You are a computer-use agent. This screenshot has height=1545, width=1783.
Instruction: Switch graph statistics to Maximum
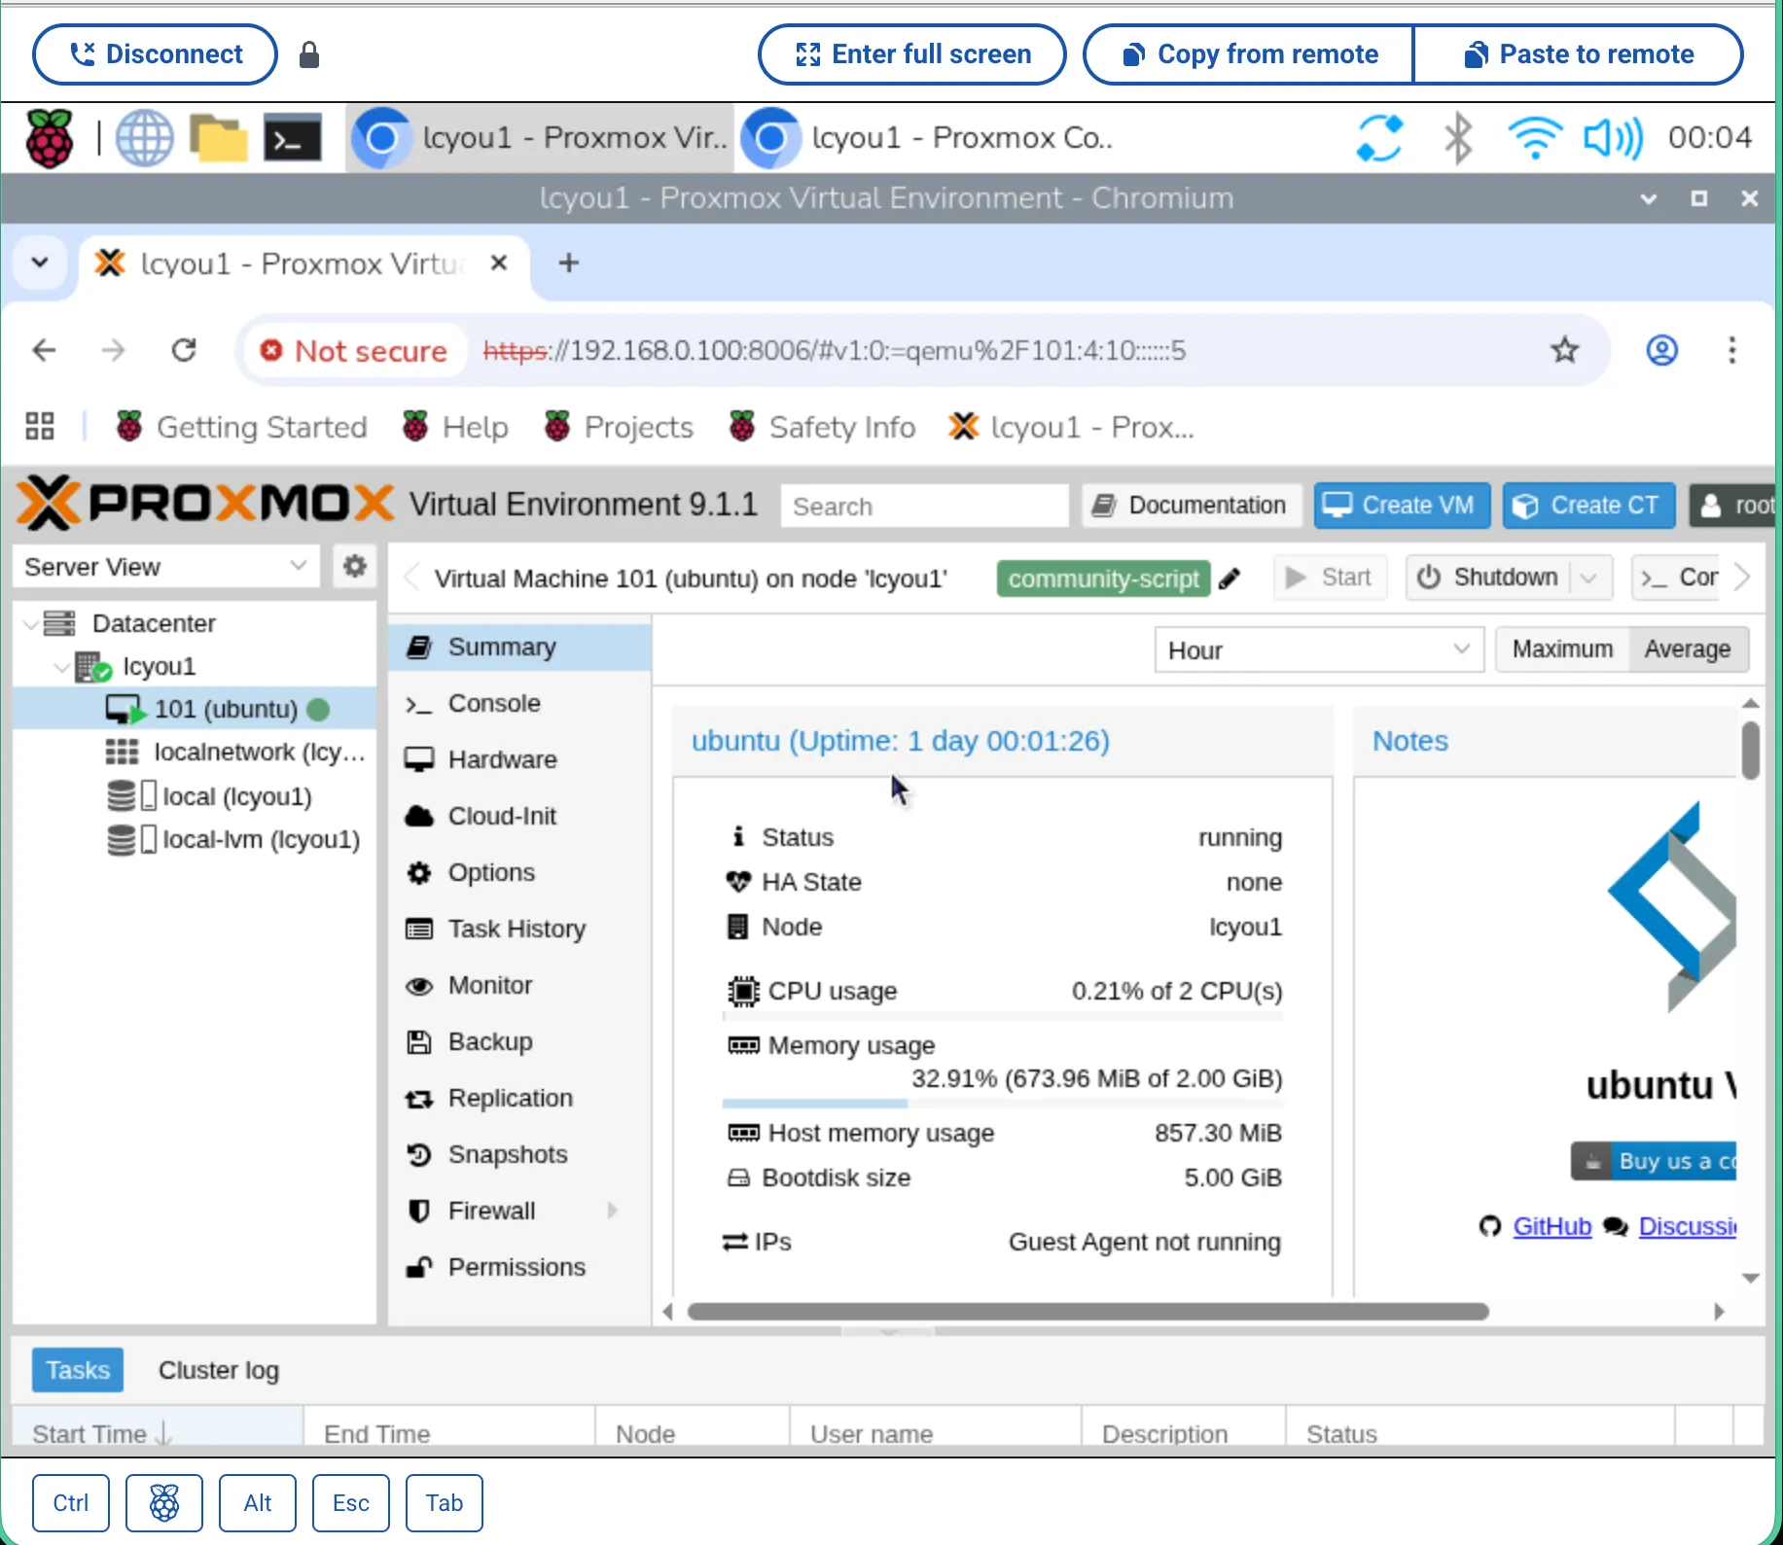(x=1560, y=649)
